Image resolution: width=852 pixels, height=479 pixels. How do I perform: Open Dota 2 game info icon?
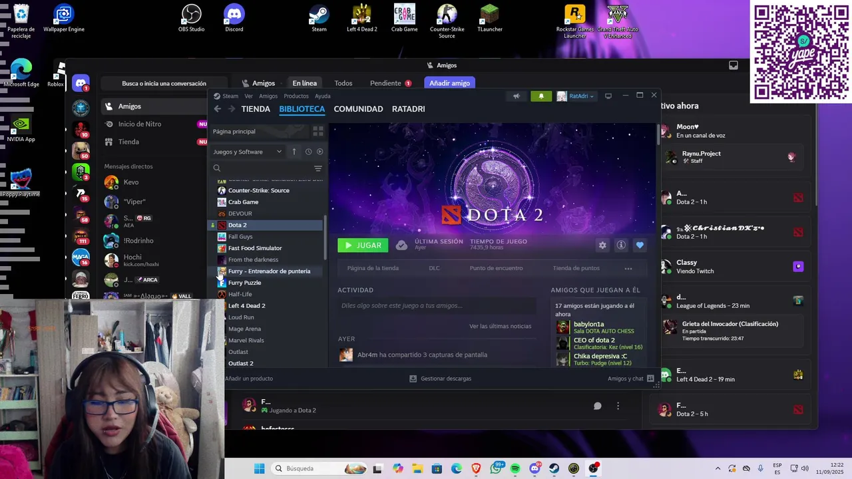coord(621,245)
